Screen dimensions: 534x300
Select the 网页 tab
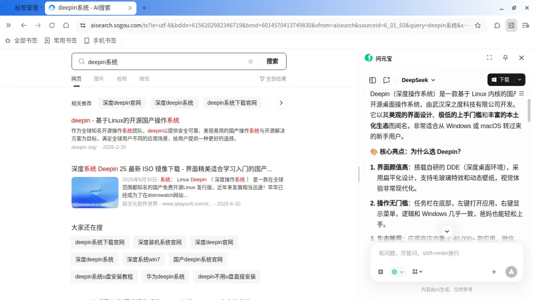76,79
